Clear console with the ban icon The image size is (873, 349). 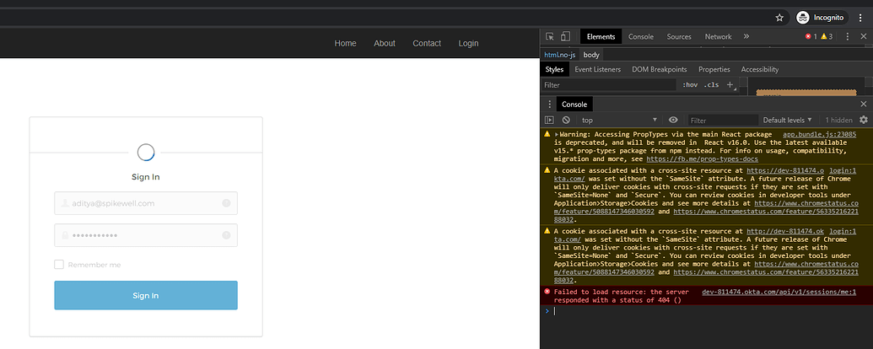[x=566, y=120]
